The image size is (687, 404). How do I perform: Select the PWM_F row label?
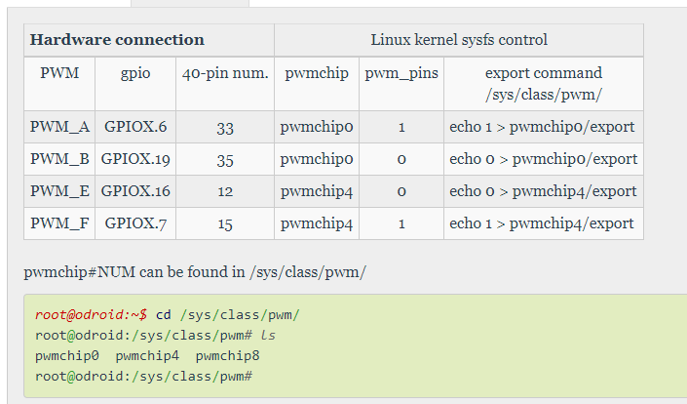[x=59, y=223]
